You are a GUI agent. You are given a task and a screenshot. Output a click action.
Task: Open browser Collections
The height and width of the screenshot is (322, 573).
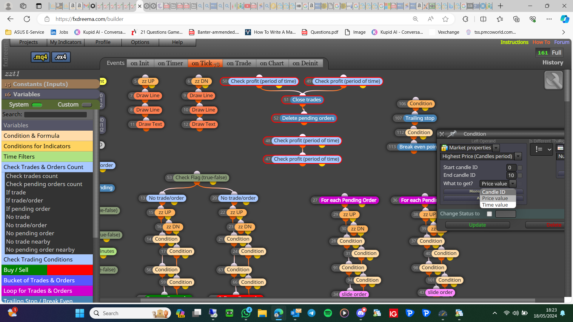pos(516,19)
